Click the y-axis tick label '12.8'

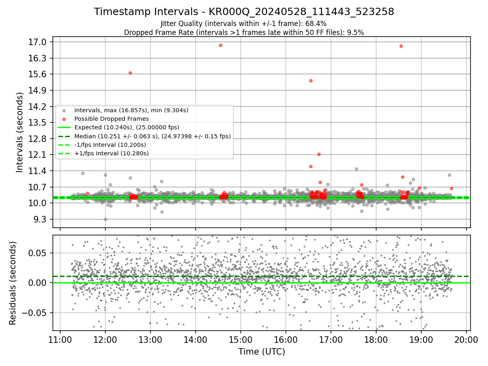click(x=38, y=139)
